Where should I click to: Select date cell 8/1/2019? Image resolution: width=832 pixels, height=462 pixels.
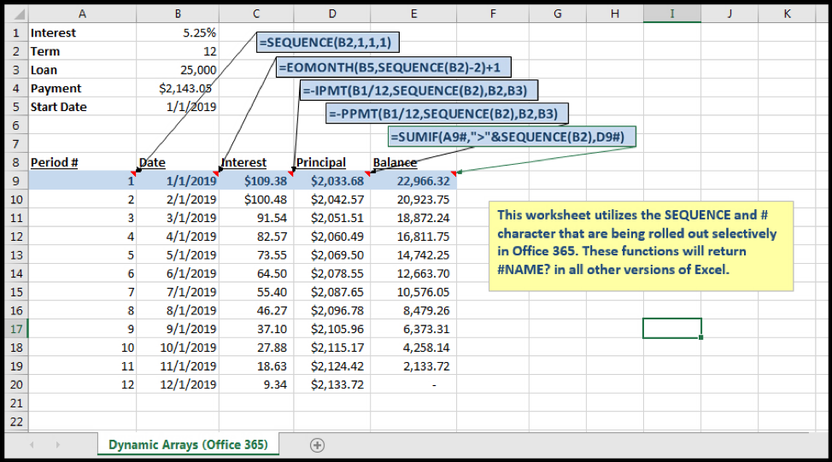[x=178, y=310]
